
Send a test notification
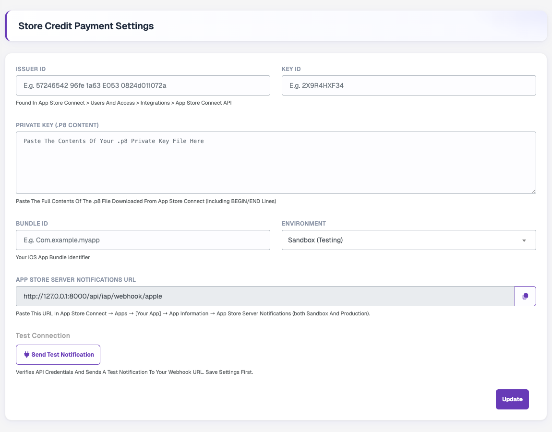pyautogui.click(x=58, y=355)
